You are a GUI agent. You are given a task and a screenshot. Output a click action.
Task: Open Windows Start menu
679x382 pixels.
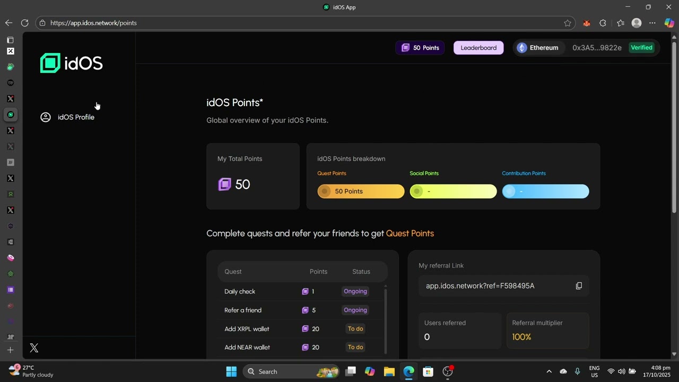(x=231, y=371)
